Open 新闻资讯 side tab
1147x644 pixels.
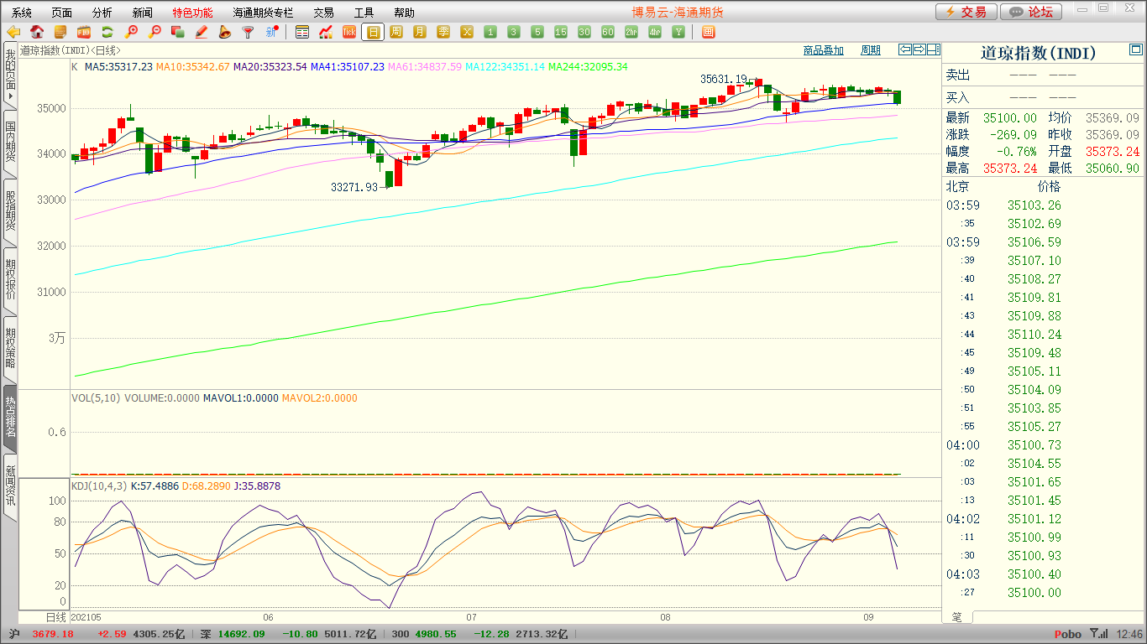click(x=10, y=486)
